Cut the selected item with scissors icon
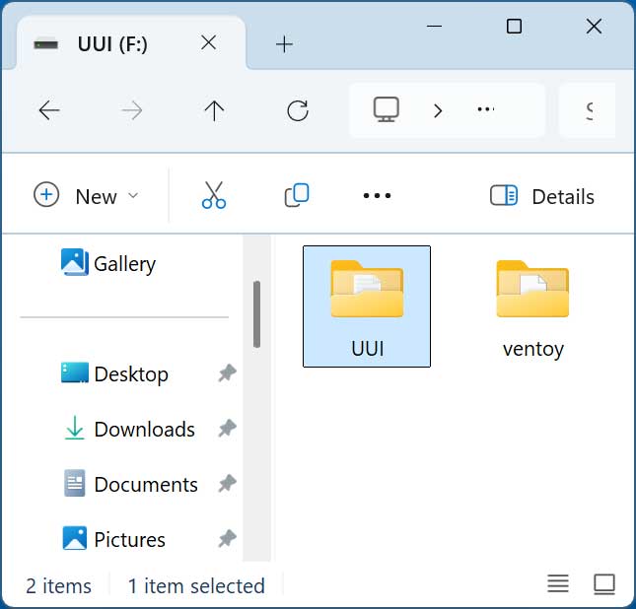 (214, 195)
